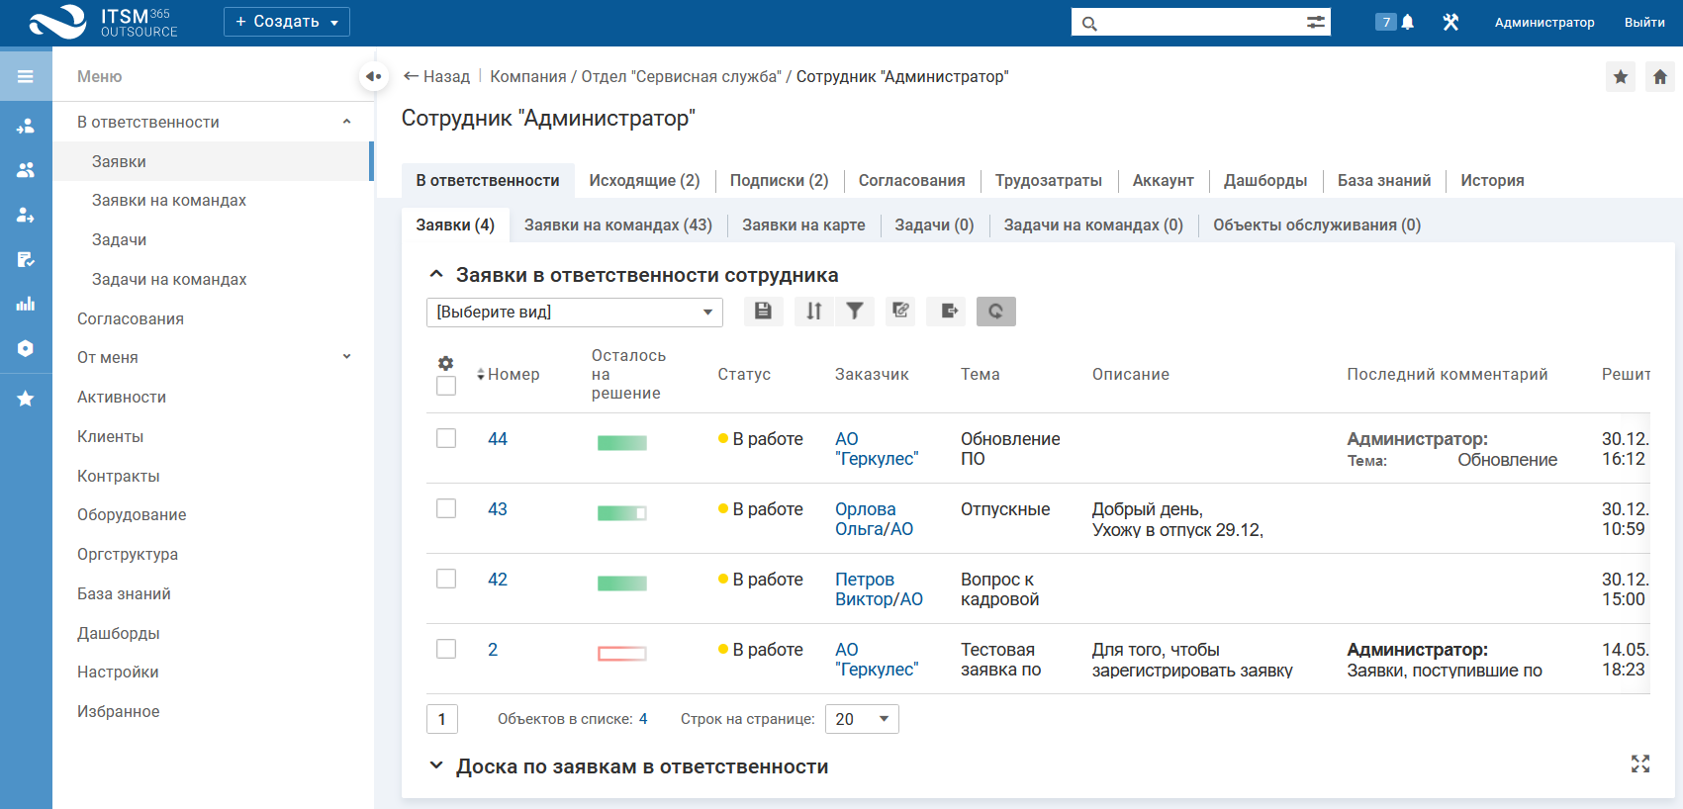
Task: Open the Трудозатраты tab
Action: [1049, 180]
